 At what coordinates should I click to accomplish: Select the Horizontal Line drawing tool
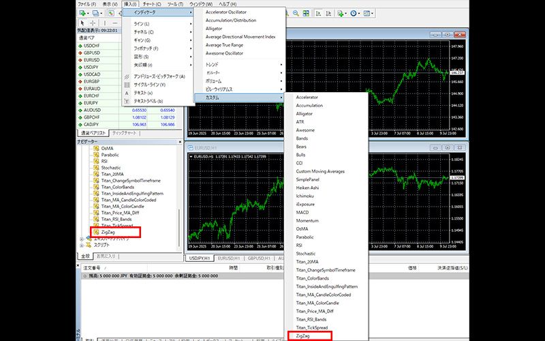coord(114,23)
